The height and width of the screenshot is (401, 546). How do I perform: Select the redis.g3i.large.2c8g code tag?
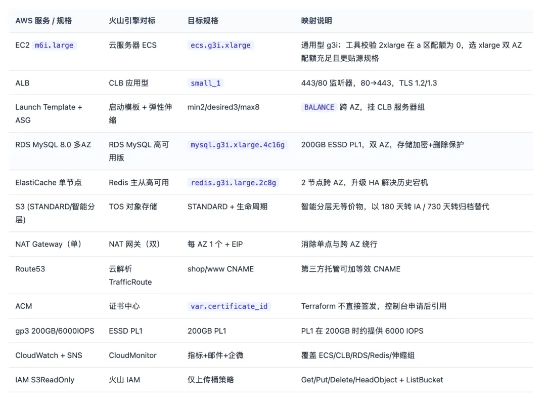233,183
